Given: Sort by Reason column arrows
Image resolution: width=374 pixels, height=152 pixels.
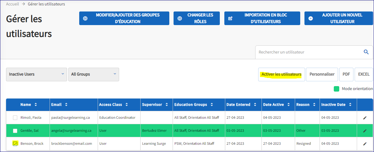Looking at the screenshot, I should pos(314,105).
